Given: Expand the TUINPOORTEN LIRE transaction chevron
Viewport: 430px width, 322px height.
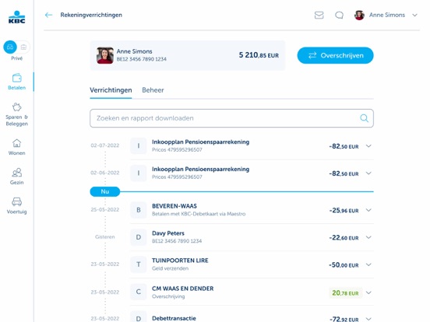Looking at the screenshot, I should click(x=368, y=264).
